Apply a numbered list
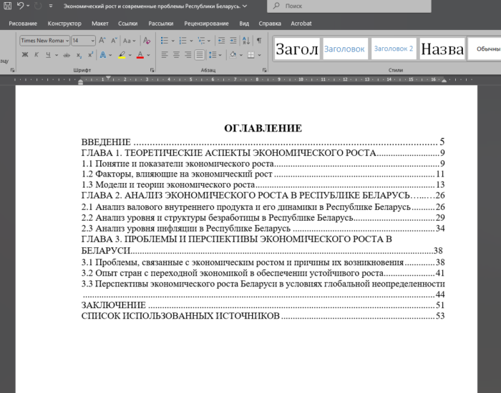 pyautogui.click(x=183, y=41)
